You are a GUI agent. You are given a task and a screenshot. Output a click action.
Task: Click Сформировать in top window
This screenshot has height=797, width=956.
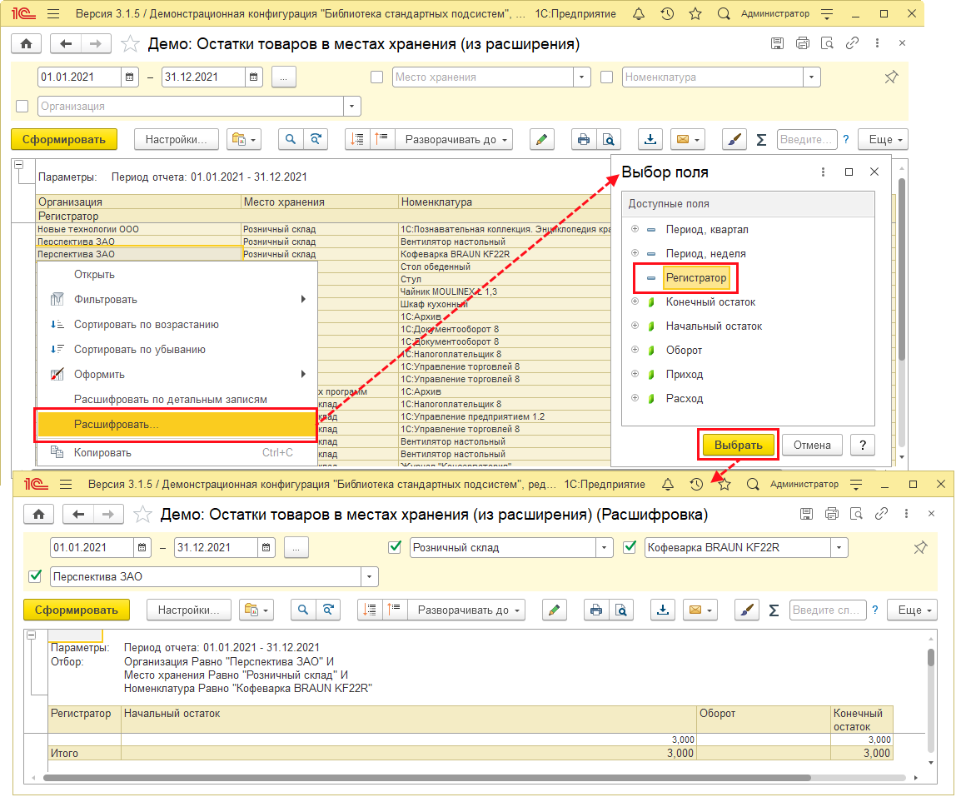64,140
